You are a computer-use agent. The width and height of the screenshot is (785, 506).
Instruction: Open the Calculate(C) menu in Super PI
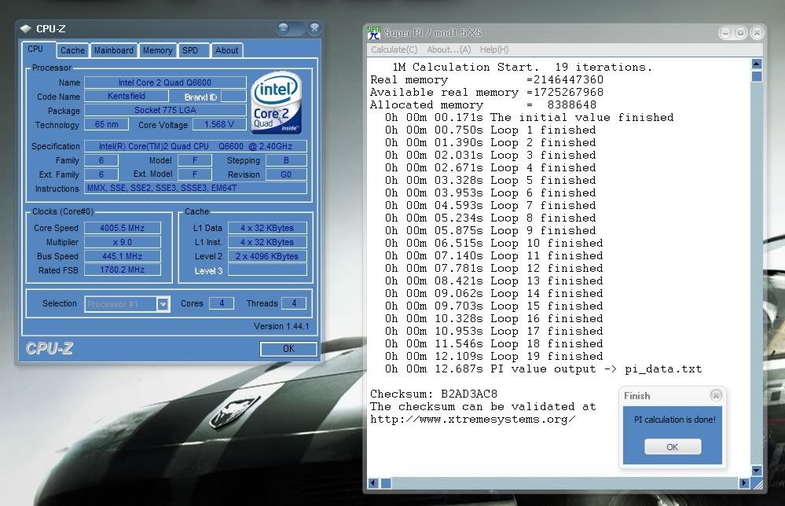point(394,49)
